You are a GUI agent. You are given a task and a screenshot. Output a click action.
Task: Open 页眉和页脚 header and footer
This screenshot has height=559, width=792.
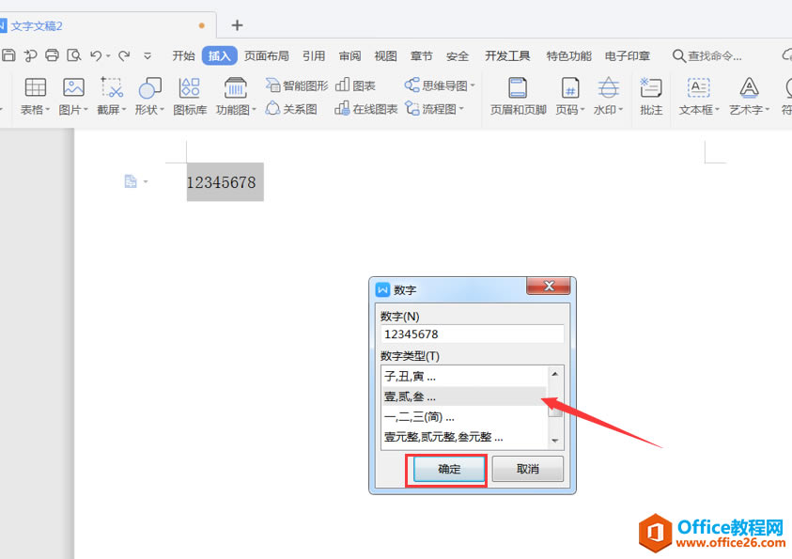click(x=518, y=96)
